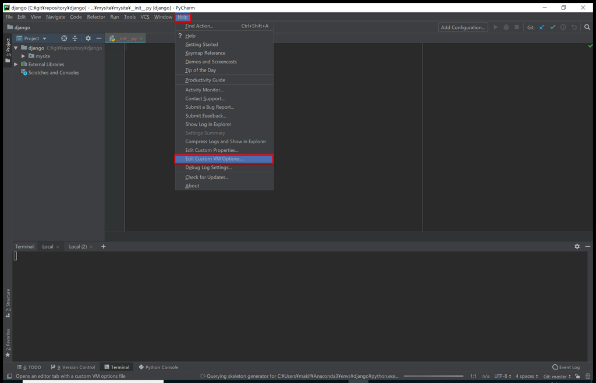Viewport: 596px width, 383px height.
Task: Toggle the Z: Structure side tab
Action: 8,303
